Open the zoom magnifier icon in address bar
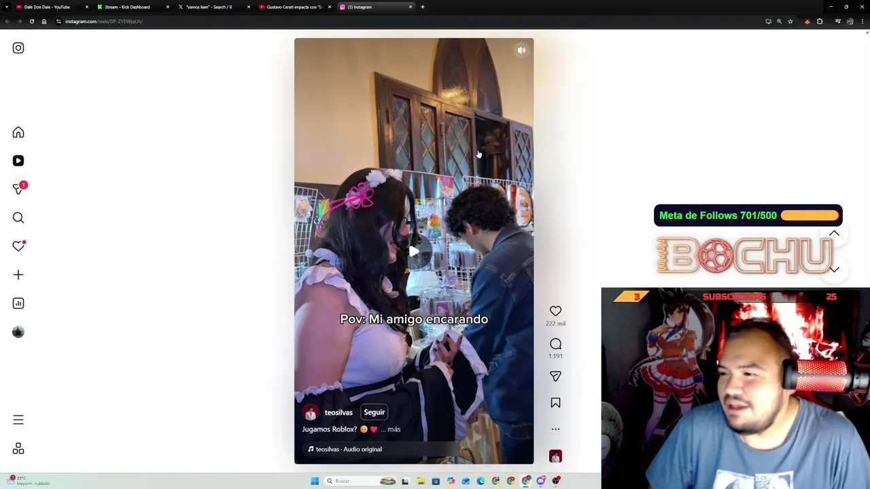Viewport: 870px width, 489px height. [780, 22]
